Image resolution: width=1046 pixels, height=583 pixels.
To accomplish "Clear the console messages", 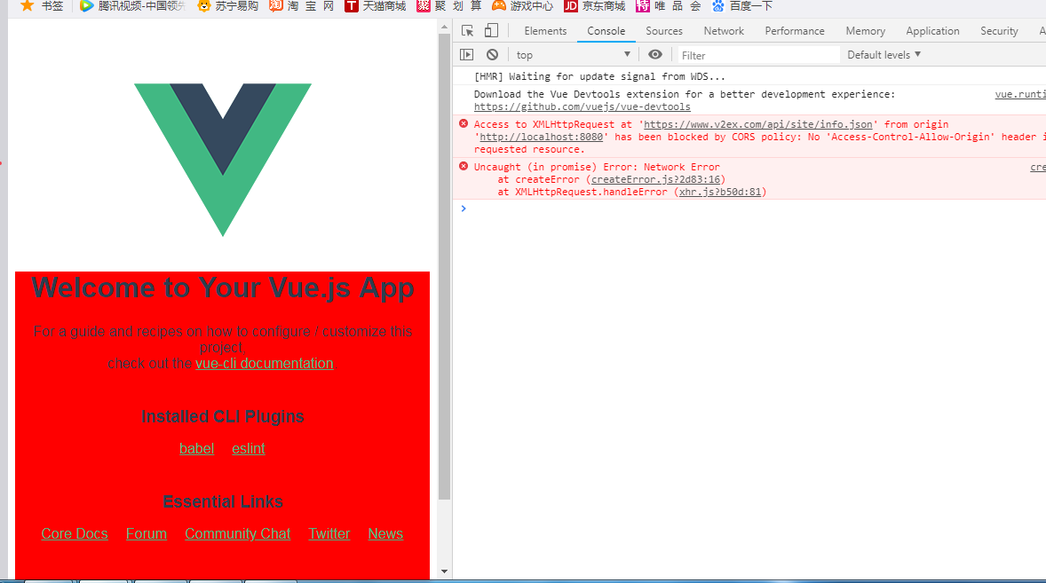I will (492, 54).
